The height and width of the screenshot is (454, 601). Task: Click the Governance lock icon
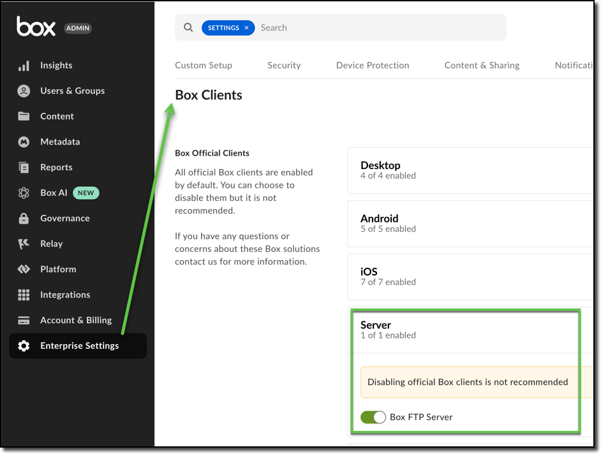(x=24, y=219)
